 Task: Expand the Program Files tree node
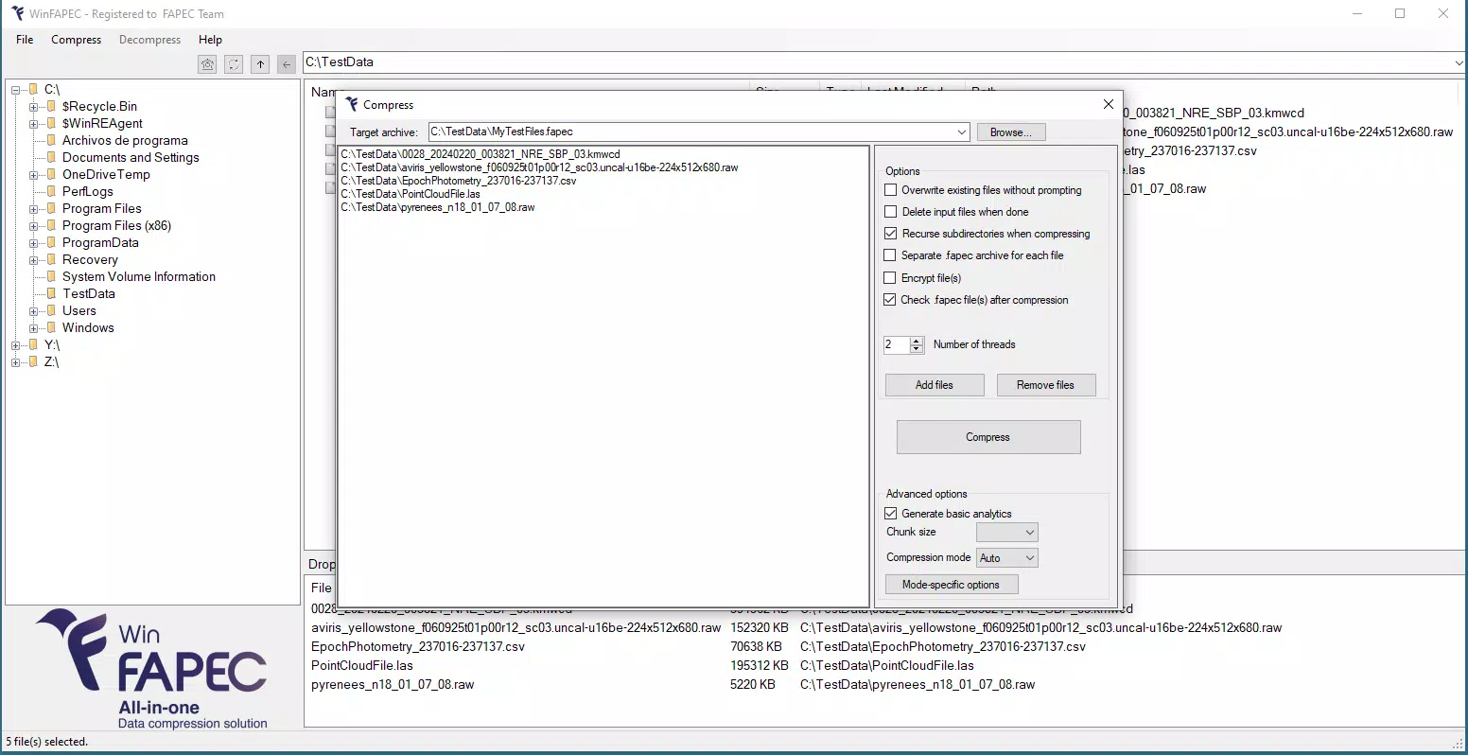[34, 209]
